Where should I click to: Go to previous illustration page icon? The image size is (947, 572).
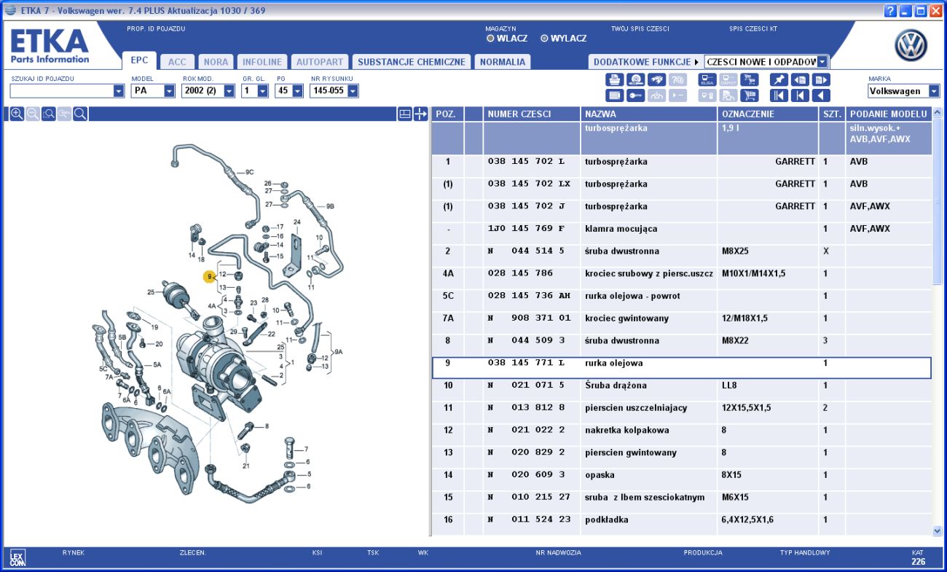point(800,79)
